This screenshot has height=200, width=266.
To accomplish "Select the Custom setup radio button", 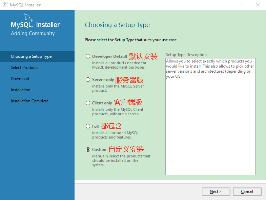I will tap(88, 150).
